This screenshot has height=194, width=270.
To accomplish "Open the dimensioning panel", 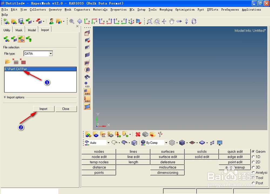I will click(168, 172).
